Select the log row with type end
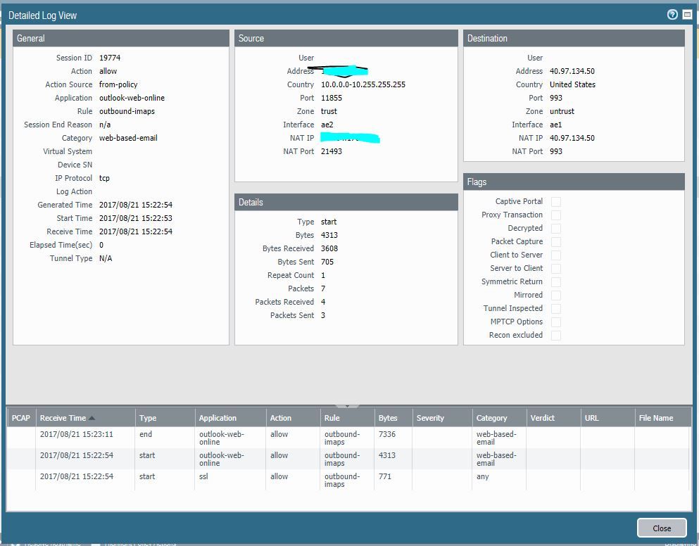This screenshot has height=546, width=699. coord(146,435)
